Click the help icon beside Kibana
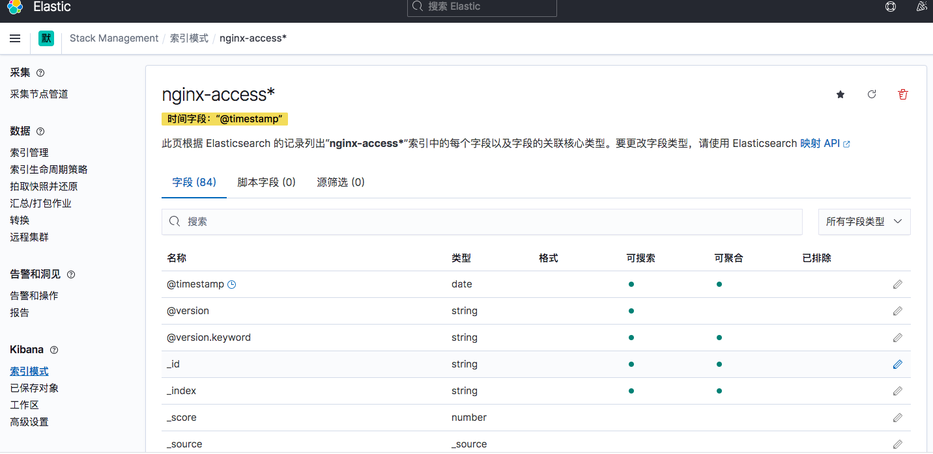The image size is (933, 454). 54,350
